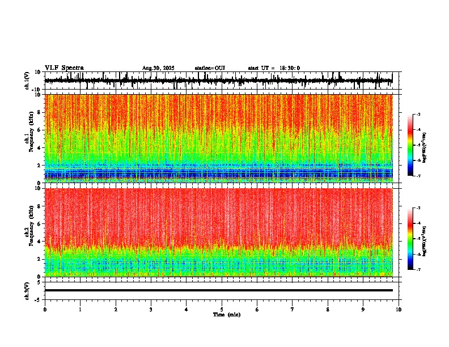The width and height of the screenshot is (449, 347).
Task: Click the "VLF Spectra" plot title
Action: 64,68
